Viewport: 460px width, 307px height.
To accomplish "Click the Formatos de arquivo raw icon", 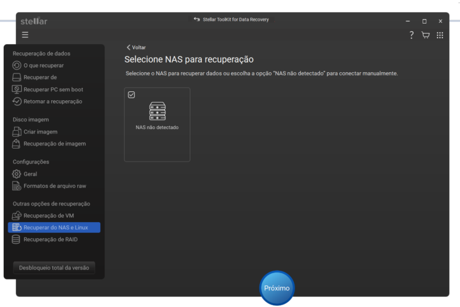I will pyautogui.click(x=17, y=186).
